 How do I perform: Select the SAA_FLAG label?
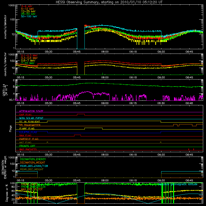25,135
